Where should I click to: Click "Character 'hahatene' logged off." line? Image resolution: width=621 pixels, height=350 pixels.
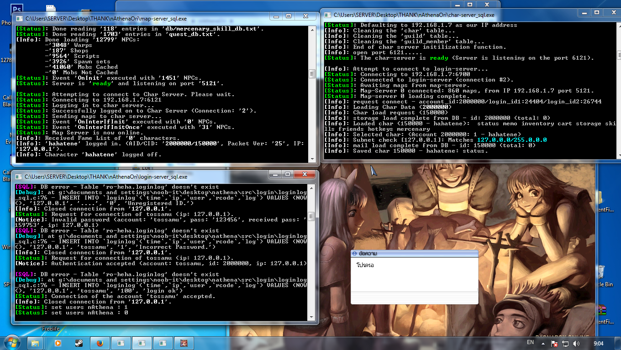click(x=89, y=154)
